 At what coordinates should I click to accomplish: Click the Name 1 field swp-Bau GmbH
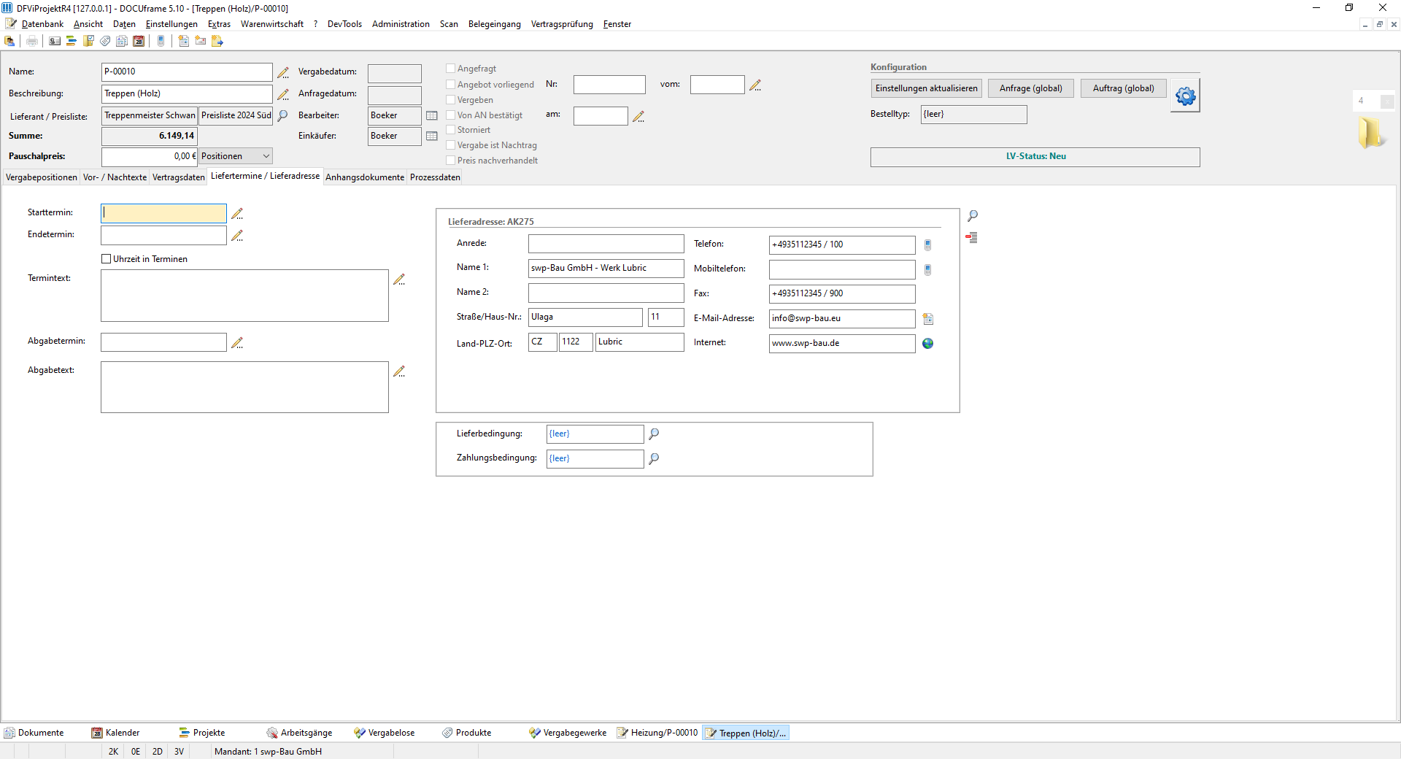(x=606, y=269)
